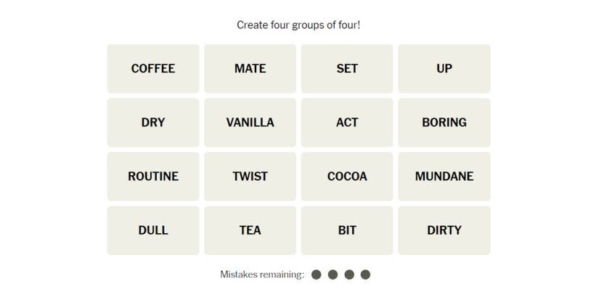The width and height of the screenshot is (599, 299).
Task: Select the COFFEE word tile
Action: click(153, 69)
